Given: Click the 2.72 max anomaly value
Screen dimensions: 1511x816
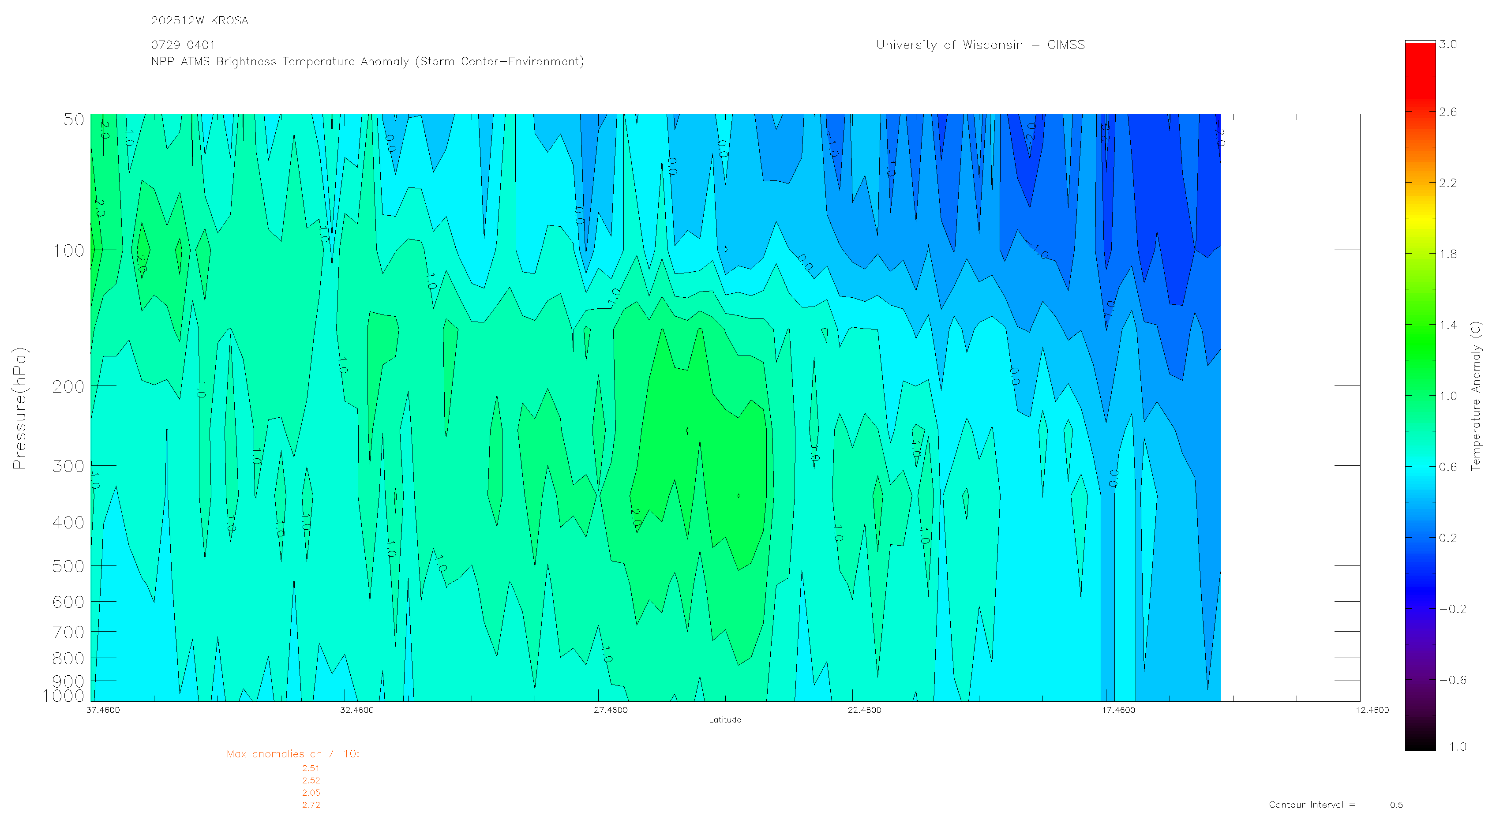Looking at the screenshot, I should click(x=311, y=805).
